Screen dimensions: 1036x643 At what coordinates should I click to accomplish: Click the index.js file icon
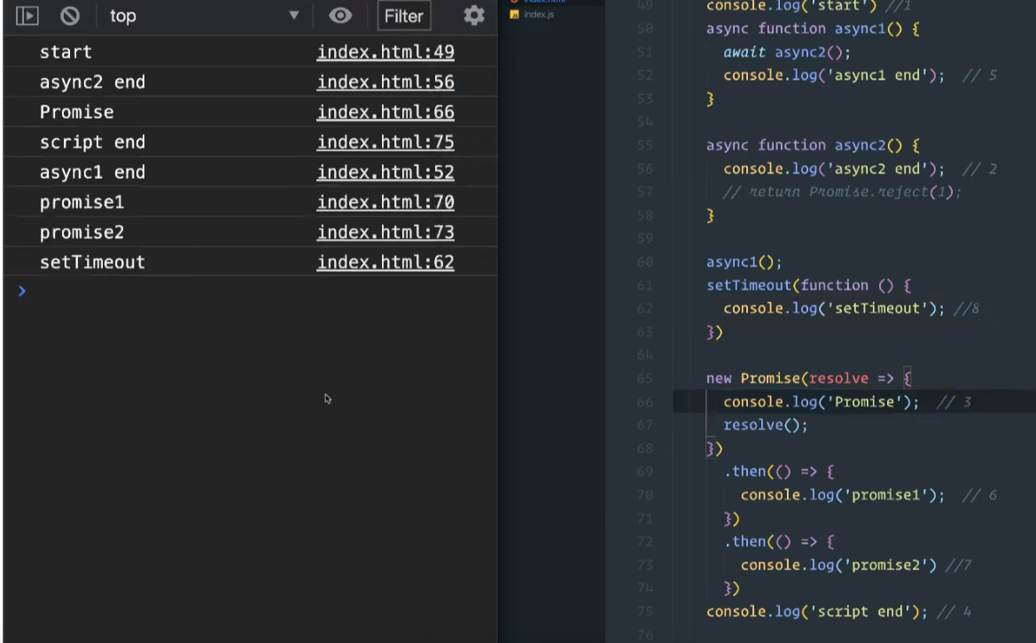click(514, 14)
